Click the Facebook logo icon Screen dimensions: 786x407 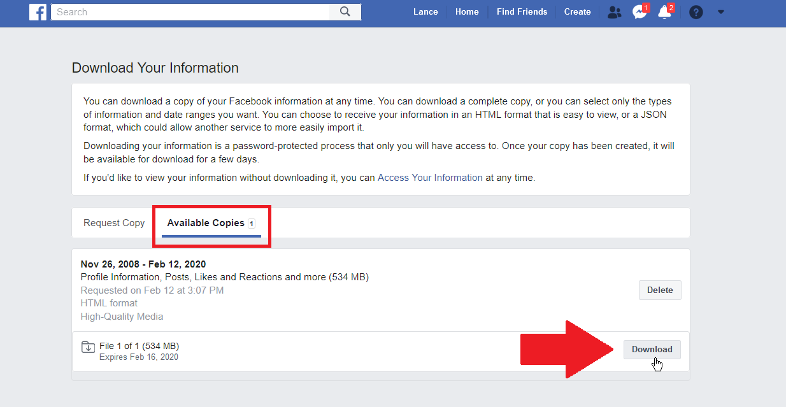(38, 12)
